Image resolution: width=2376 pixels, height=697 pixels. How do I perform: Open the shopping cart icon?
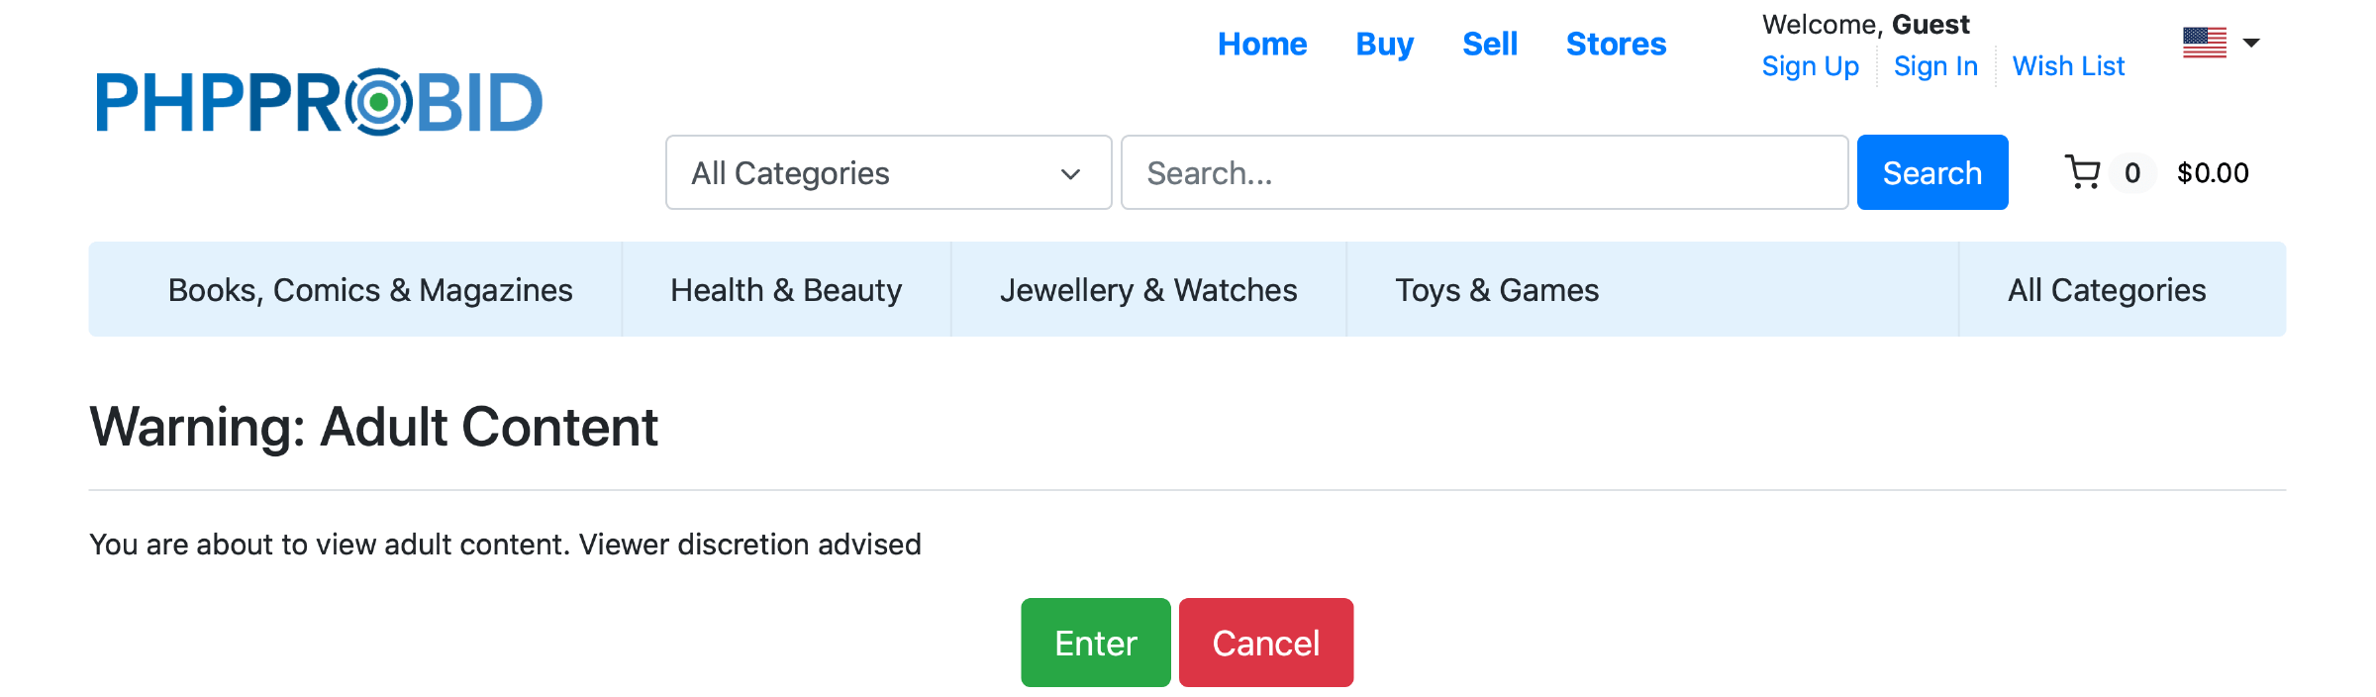coord(2083,172)
